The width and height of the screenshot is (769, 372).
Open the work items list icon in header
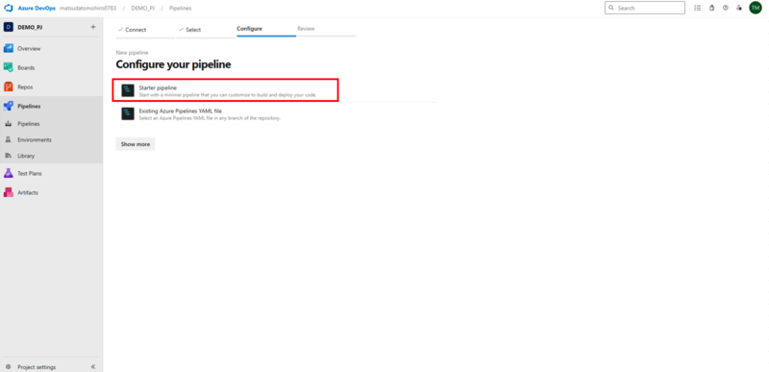coord(698,8)
